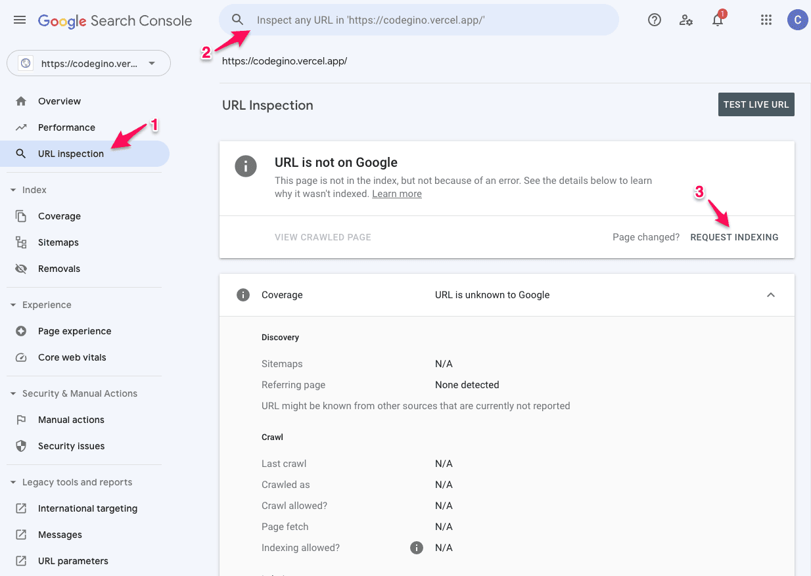Open users and settings icon
811x576 pixels.
(685, 20)
